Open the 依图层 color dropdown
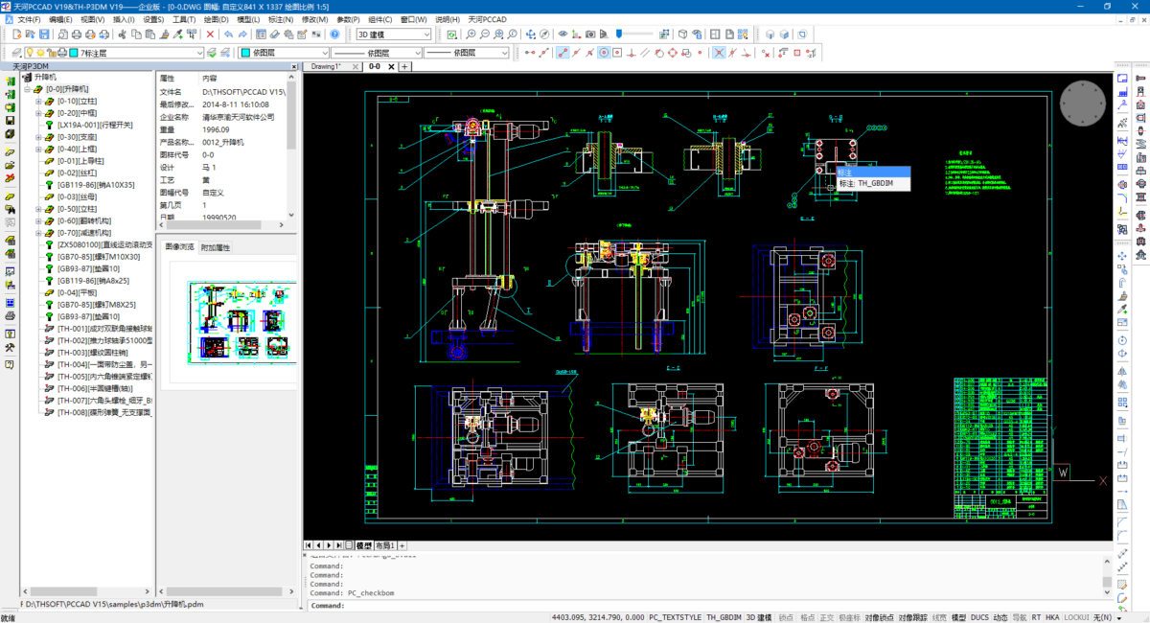Screen dimensions: 1150x623 pyautogui.click(x=284, y=53)
